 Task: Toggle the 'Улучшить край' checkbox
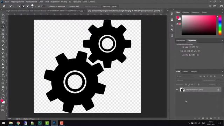click(67, 6)
